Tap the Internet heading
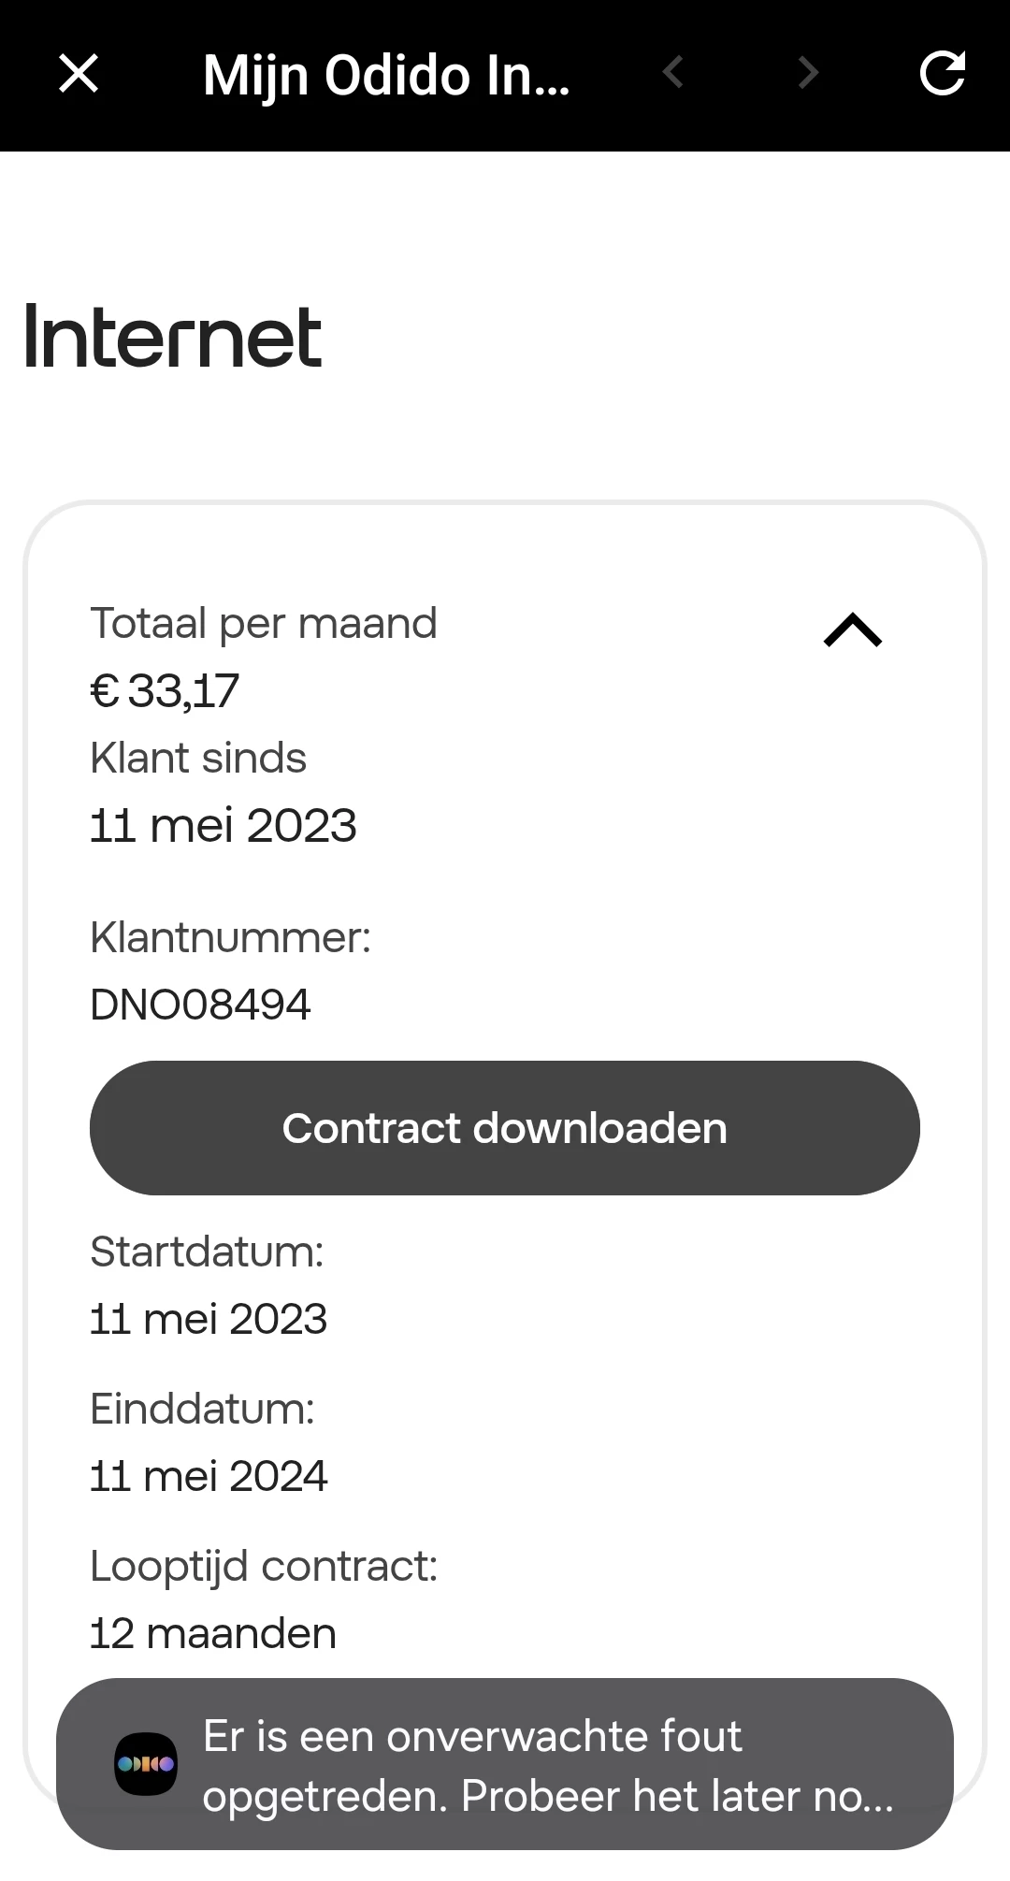 pyautogui.click(x=173, y=338)
